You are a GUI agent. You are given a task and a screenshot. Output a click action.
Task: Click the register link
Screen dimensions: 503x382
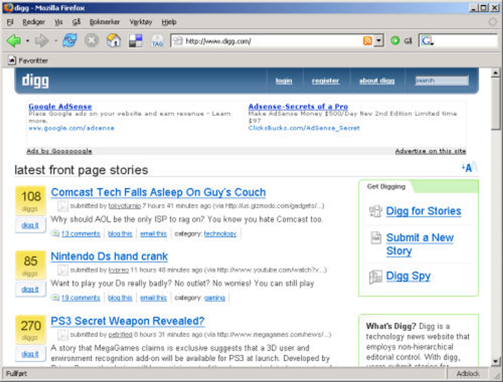tap(325, 81)
